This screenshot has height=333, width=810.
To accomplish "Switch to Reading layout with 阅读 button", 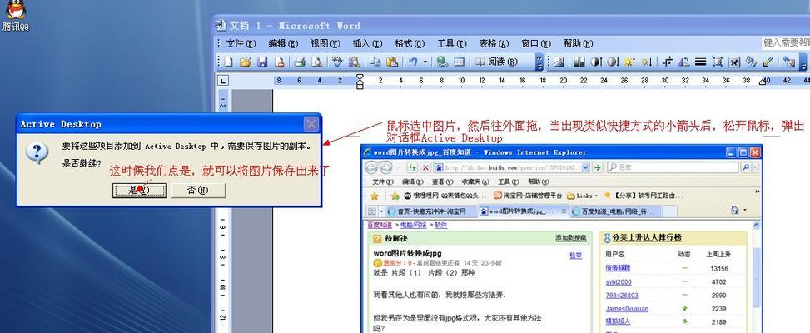I will [496, 62].
